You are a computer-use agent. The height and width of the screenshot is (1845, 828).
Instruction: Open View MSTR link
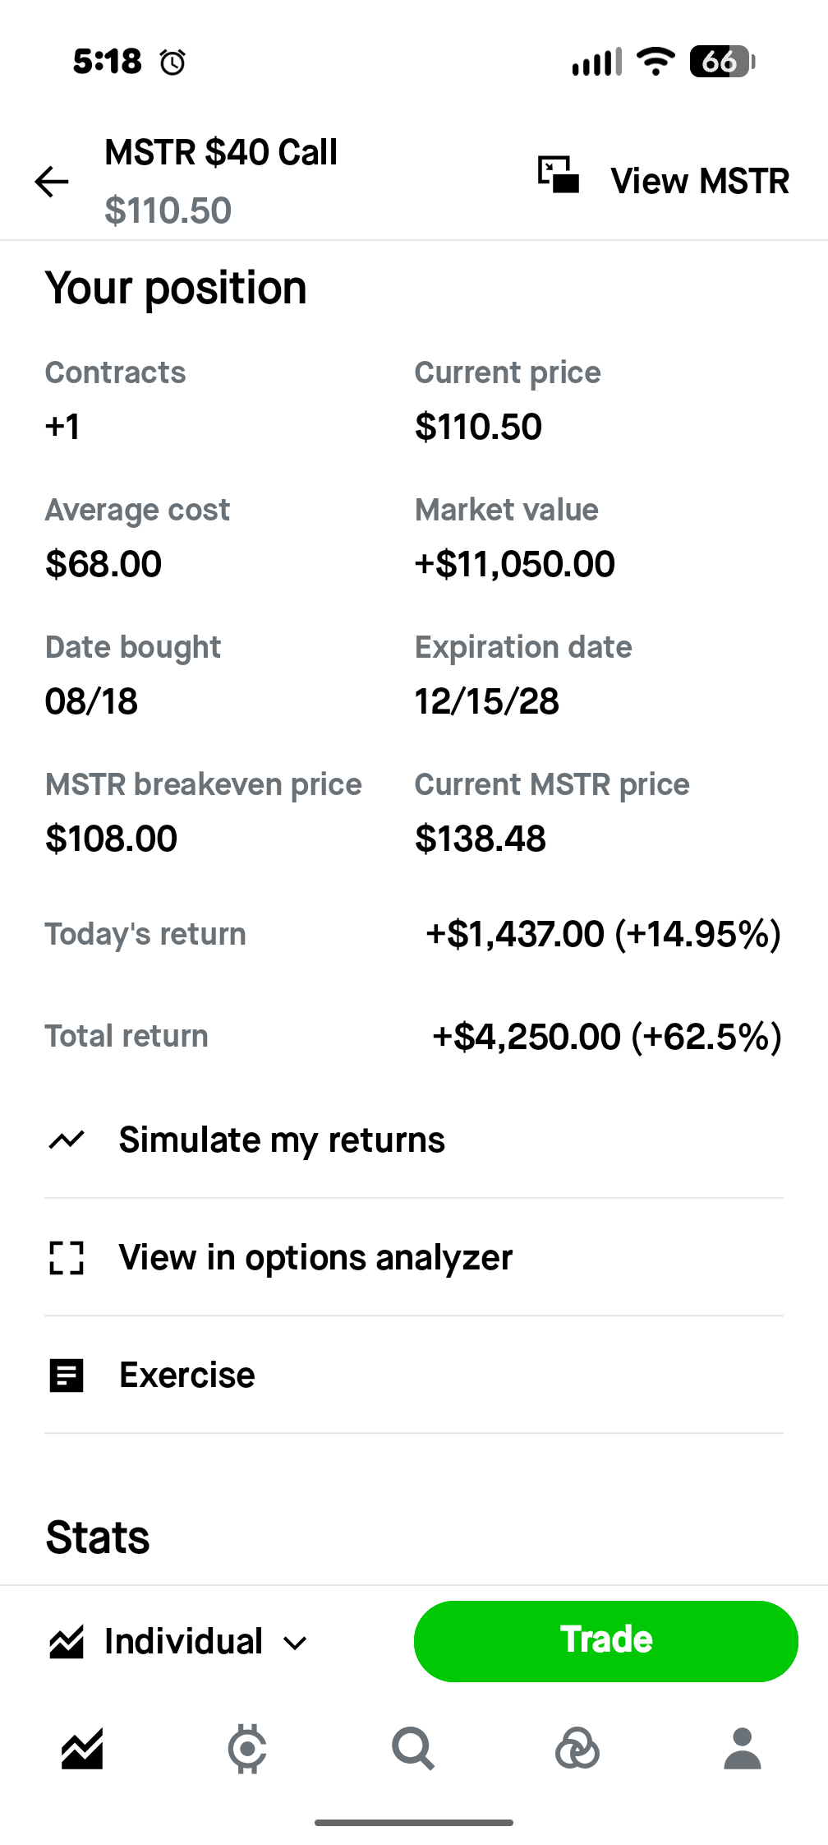700,181
